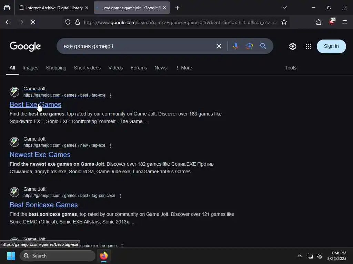
Task: Expand the More search filters menu
Action: tap(184, 68)
